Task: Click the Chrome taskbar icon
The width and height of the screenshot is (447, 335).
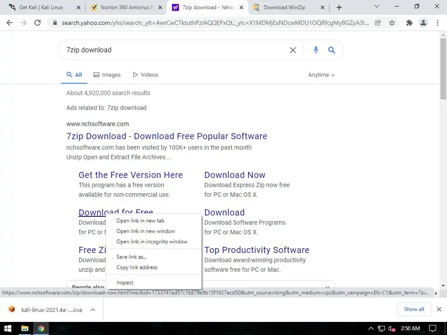Action: tap(41, 328)
